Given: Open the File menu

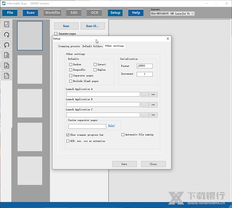Looking at the screenshot, I should (x=10, y=12).
